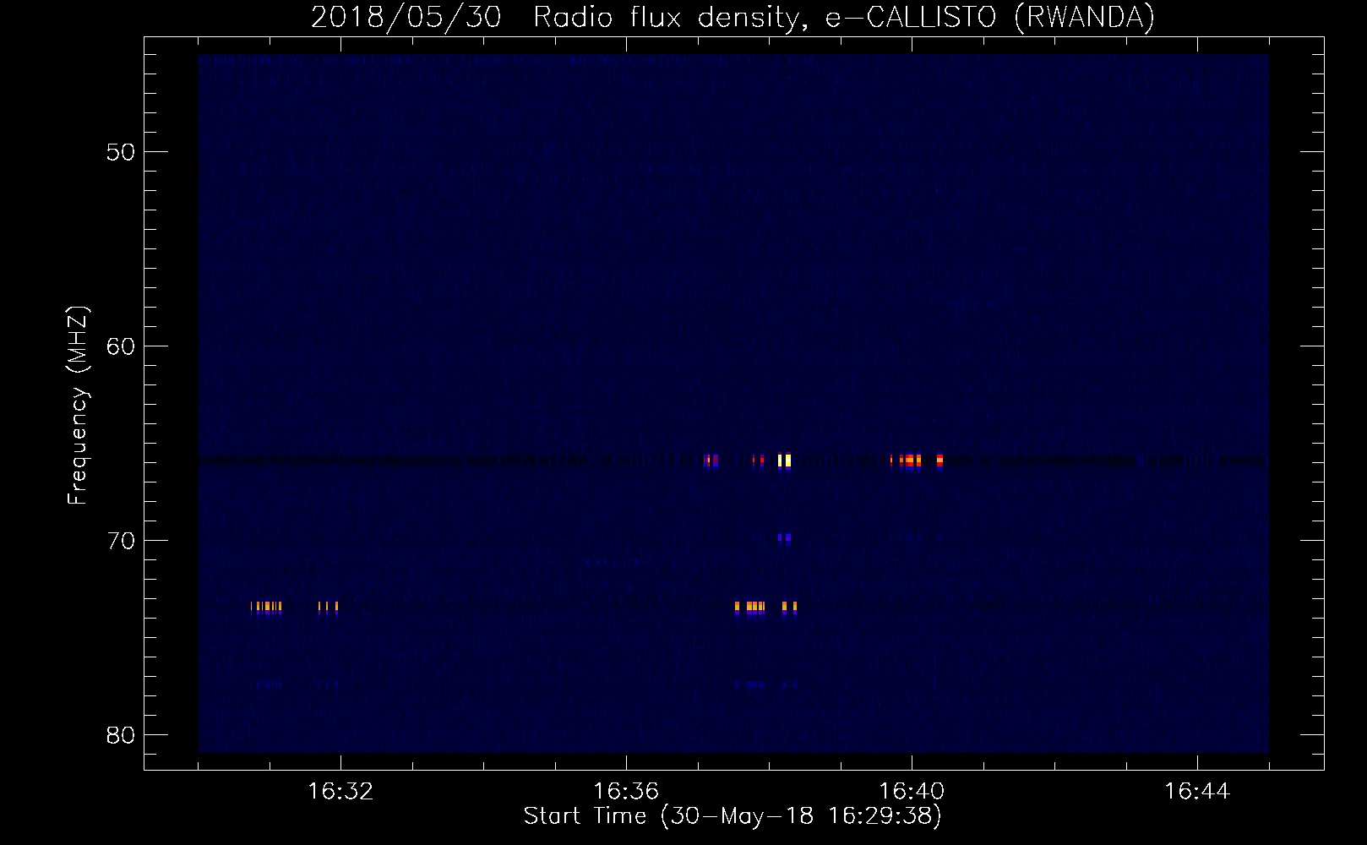
Task: Click the 16:44 time tick label
Action: point(1197,792)
